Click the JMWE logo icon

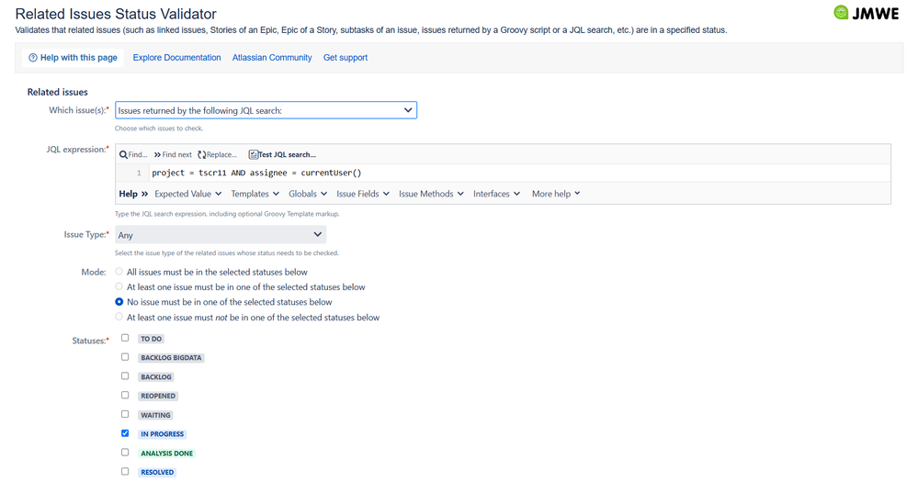click(841, 12)
